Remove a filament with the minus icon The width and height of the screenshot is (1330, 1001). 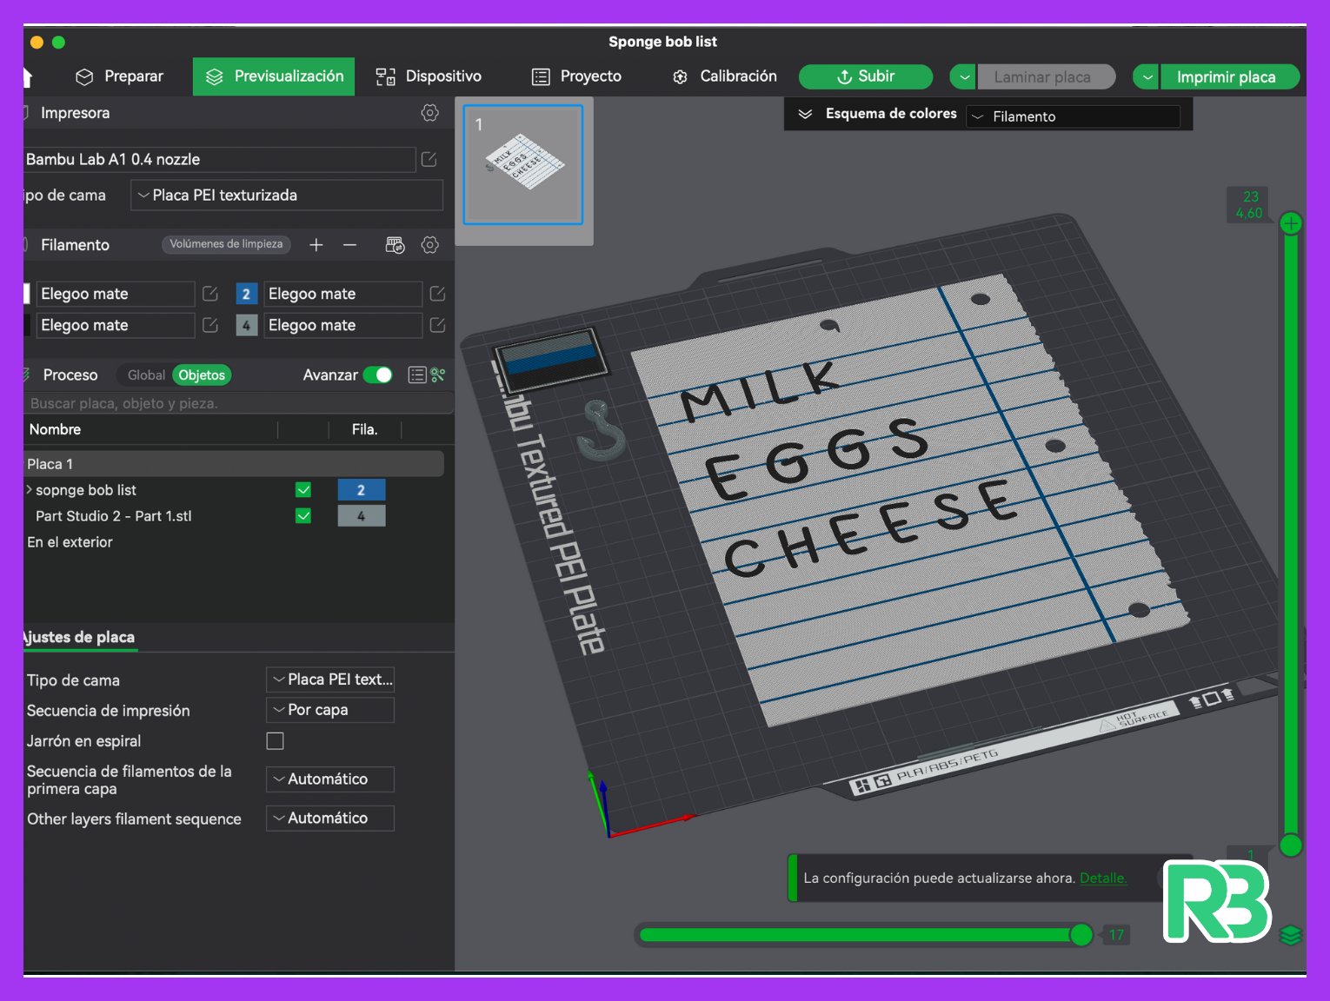[x=349, y=245]
